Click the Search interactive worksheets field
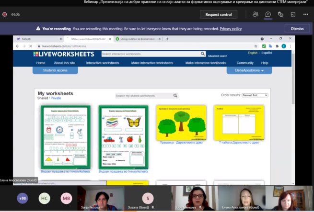Image resolution: width=314 pixels, height=212 pixels. (x=151, y=54)
